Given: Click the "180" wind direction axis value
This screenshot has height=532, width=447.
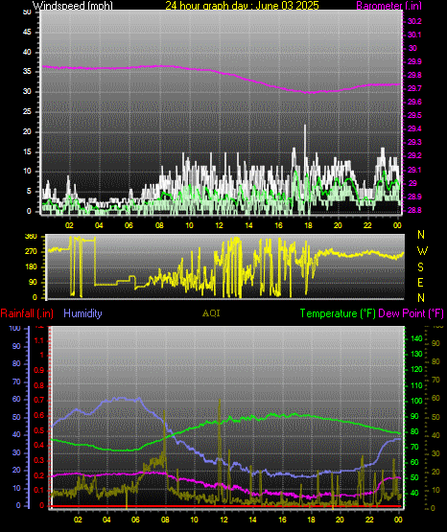Looking at the screenshot, I should [x=31, y=267].
